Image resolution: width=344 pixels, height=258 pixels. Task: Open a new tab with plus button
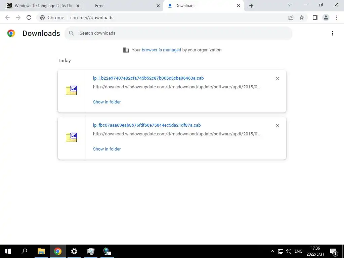(x=251, y=6)
